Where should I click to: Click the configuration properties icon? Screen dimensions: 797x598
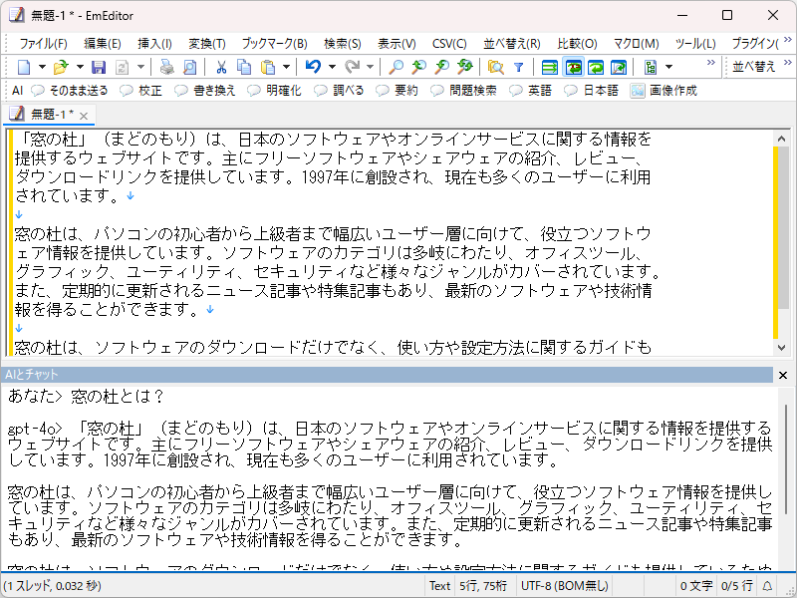pyautogui.click(x=651, y=67)
